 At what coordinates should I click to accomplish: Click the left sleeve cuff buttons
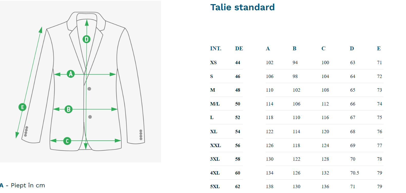[26, 131]
